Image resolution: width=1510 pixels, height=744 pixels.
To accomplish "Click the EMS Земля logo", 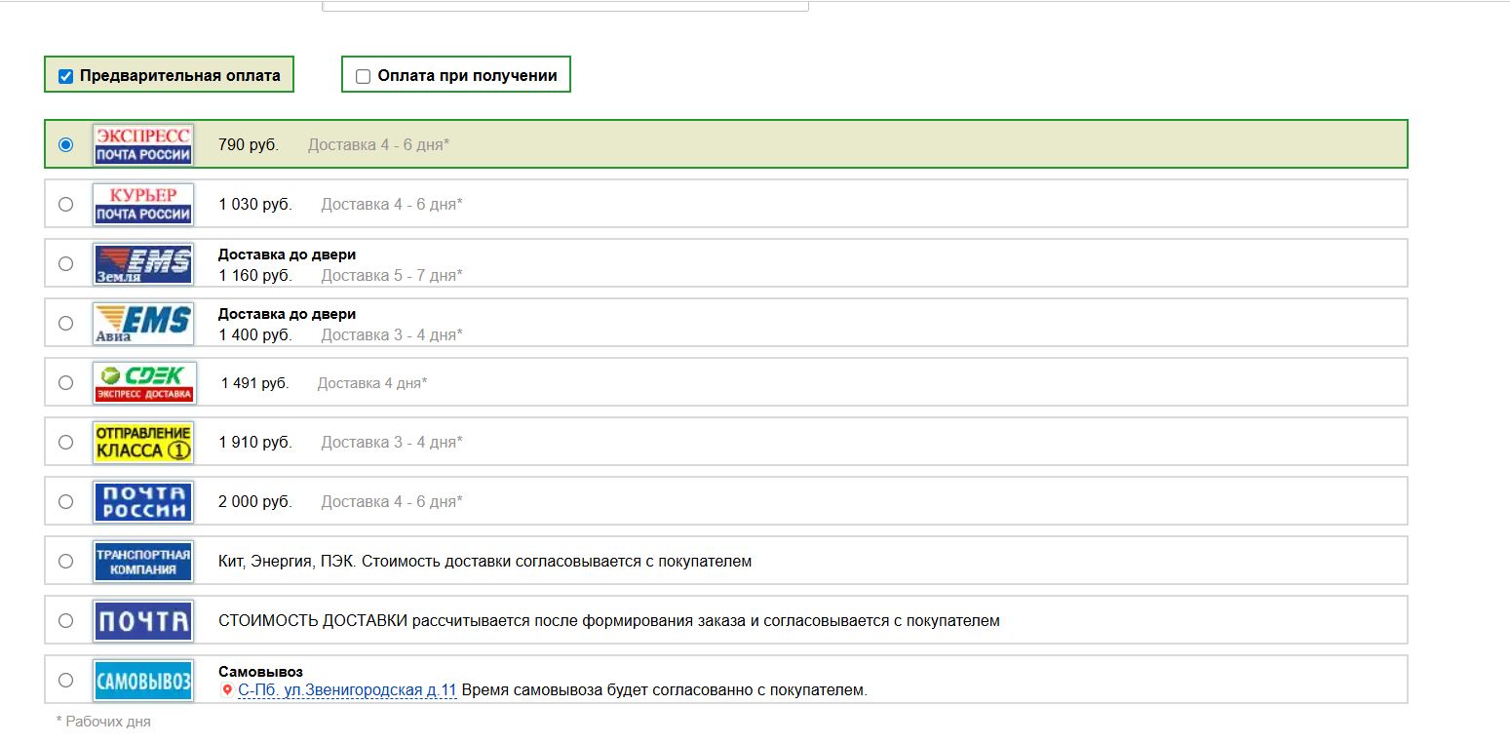I will (x=141, y=262).
